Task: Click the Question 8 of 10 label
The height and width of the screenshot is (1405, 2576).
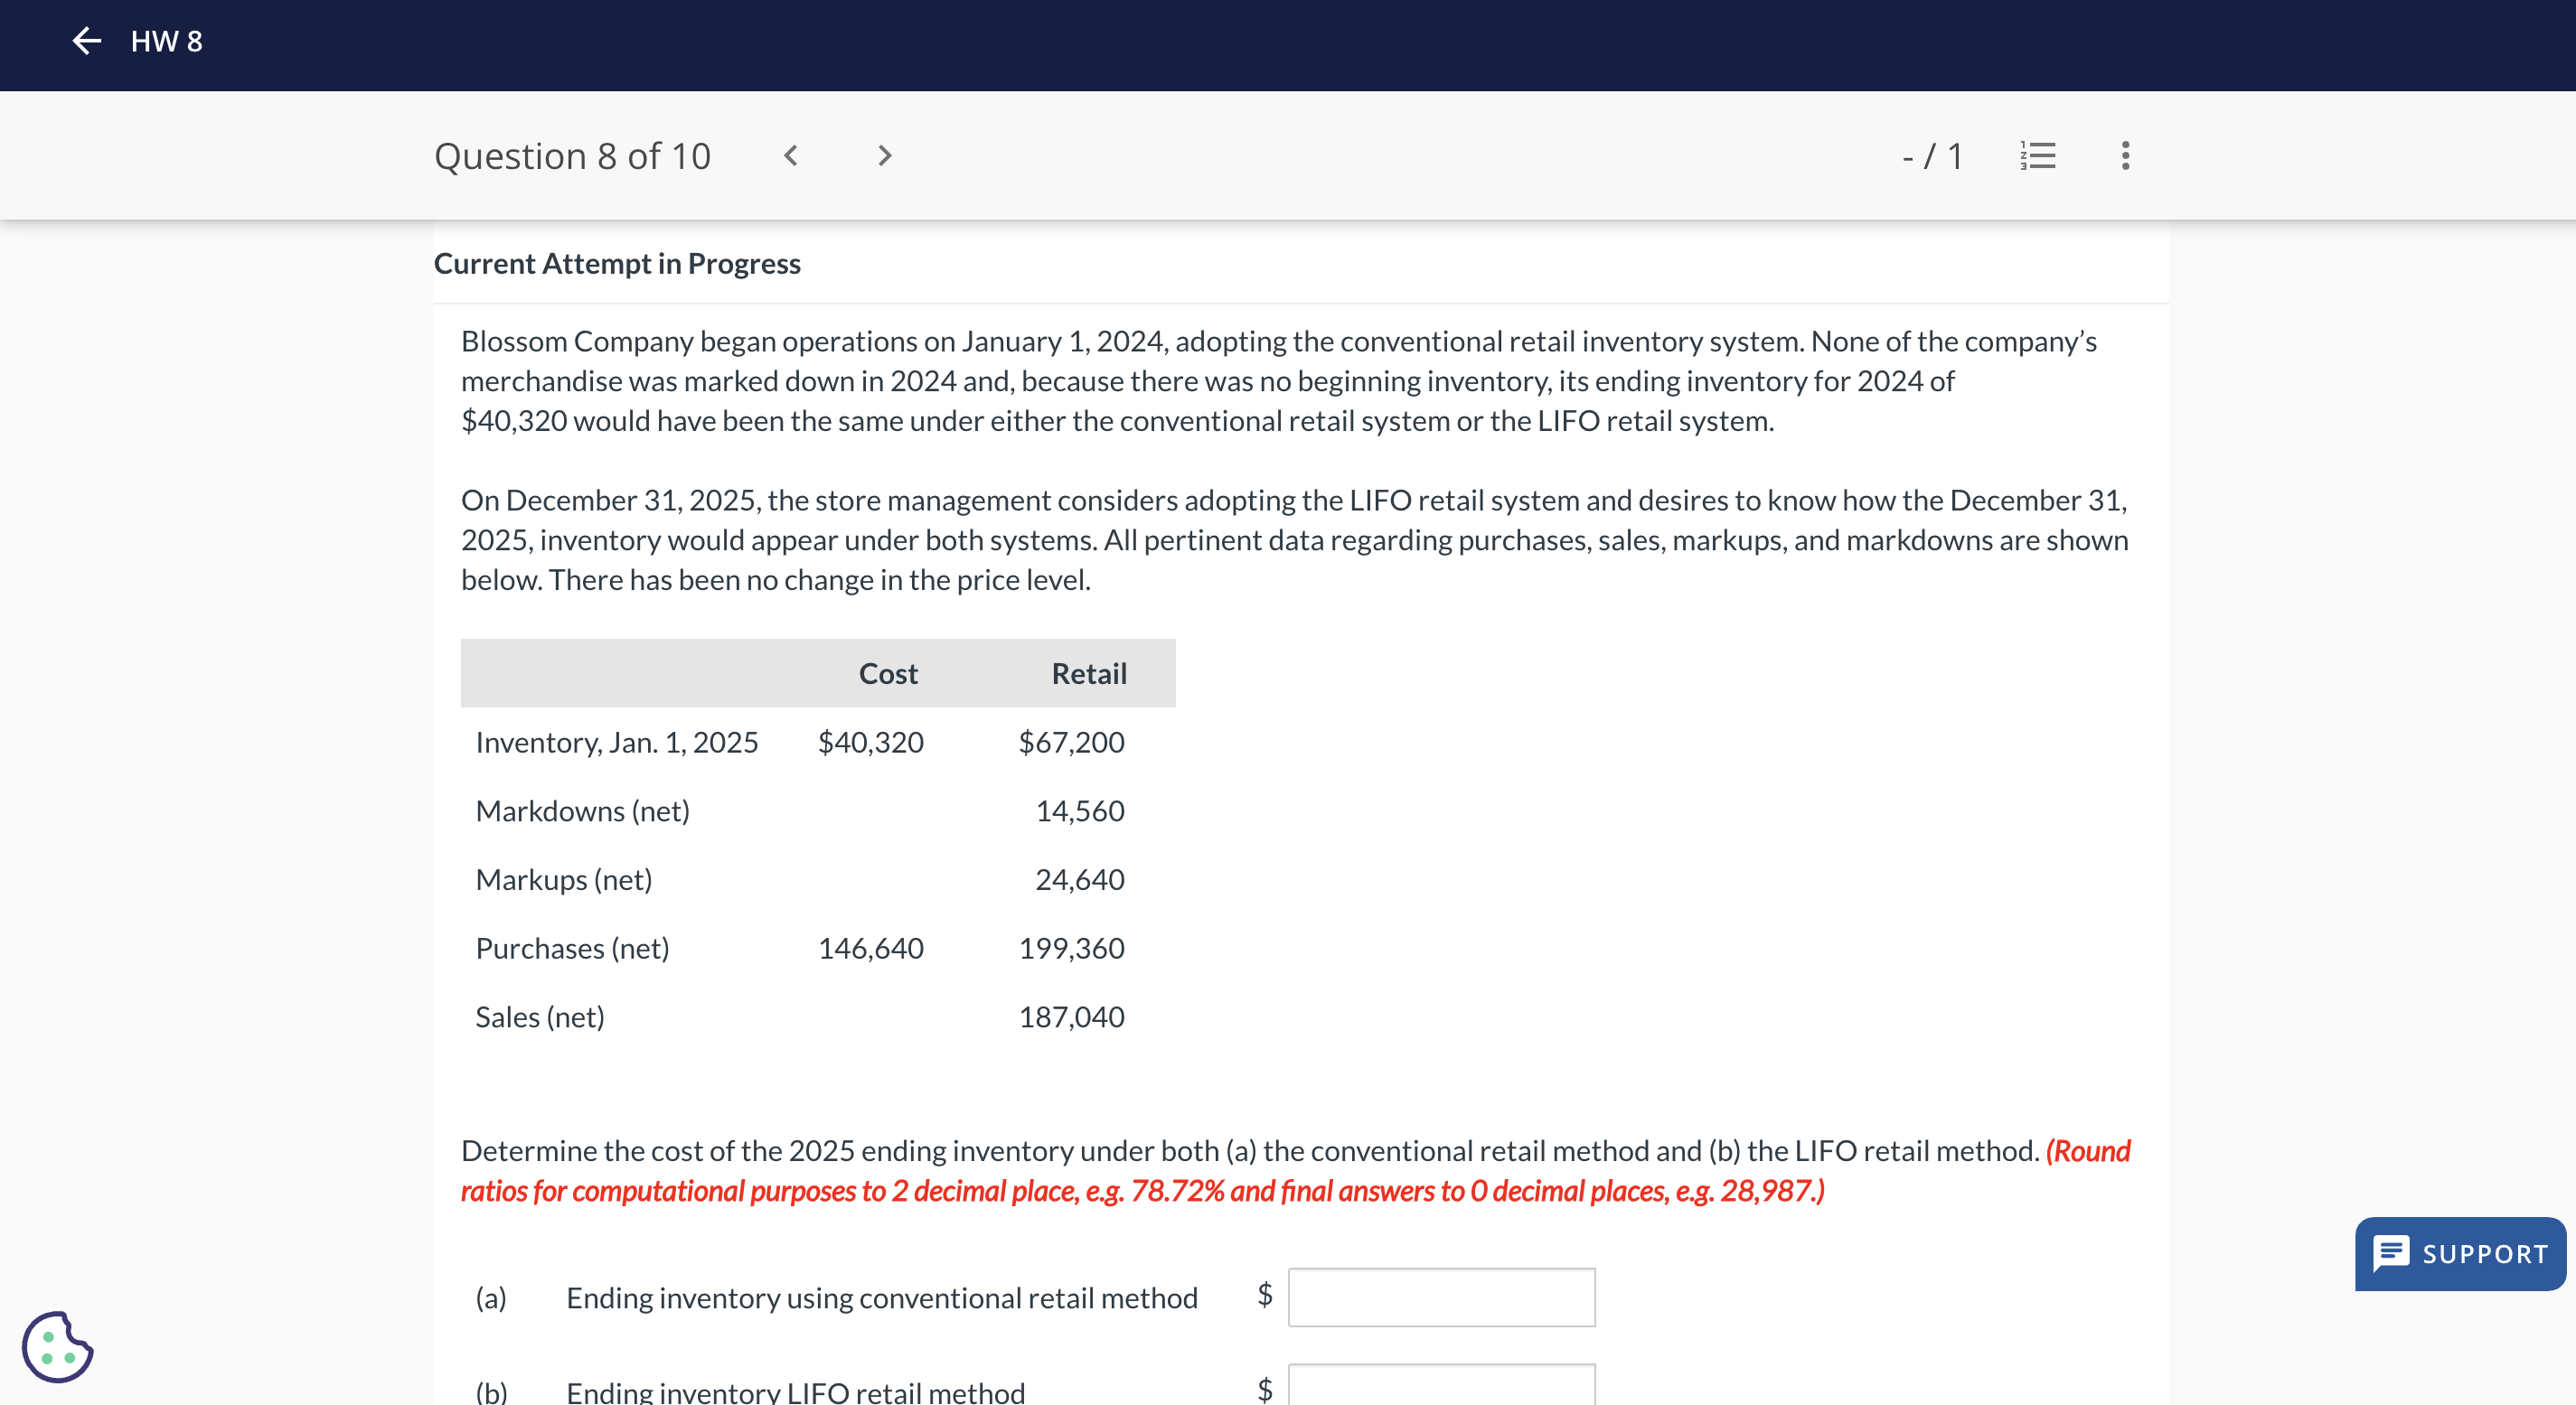Action: point(572,156)
